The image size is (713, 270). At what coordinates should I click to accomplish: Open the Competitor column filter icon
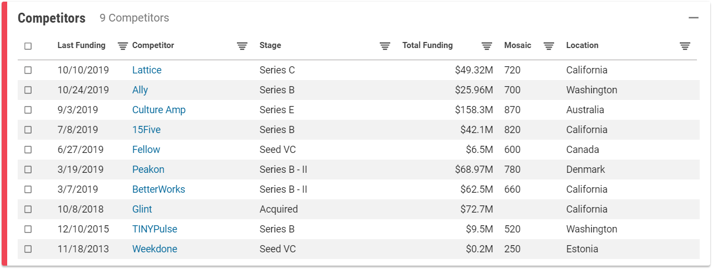tap(242, 46)
